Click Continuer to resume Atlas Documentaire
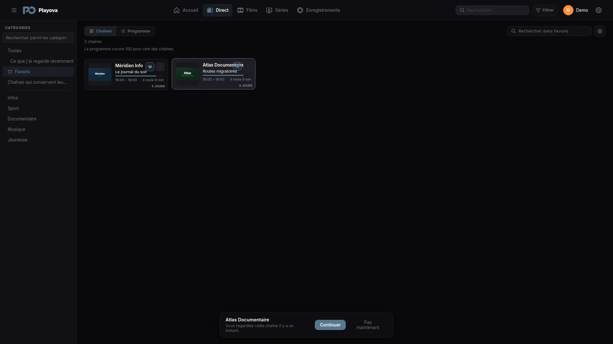 [330, 325]
